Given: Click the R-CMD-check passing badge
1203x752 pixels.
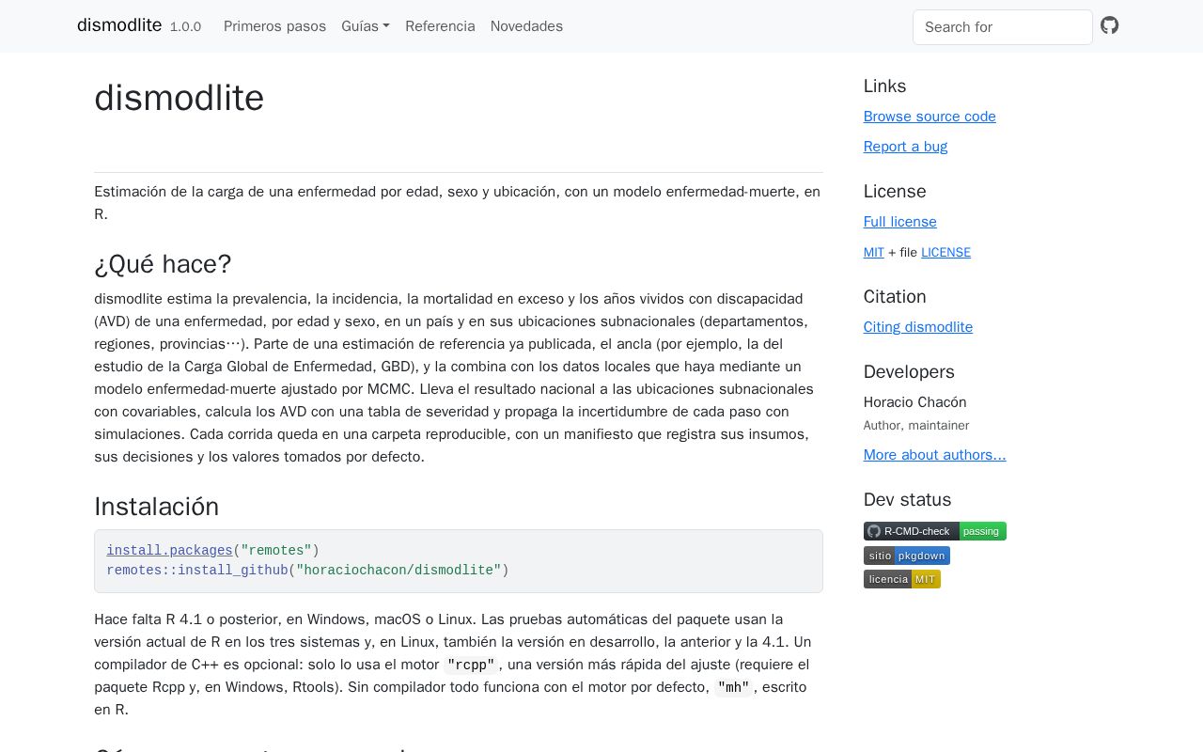Looking at the screenshot, I should point(934,531).
